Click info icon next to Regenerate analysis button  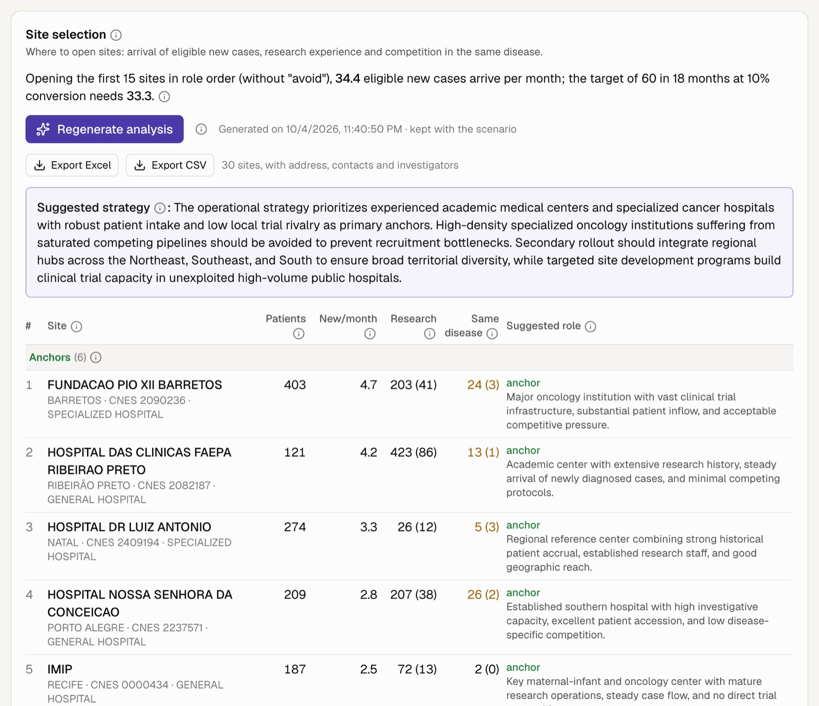click(201, 129)
